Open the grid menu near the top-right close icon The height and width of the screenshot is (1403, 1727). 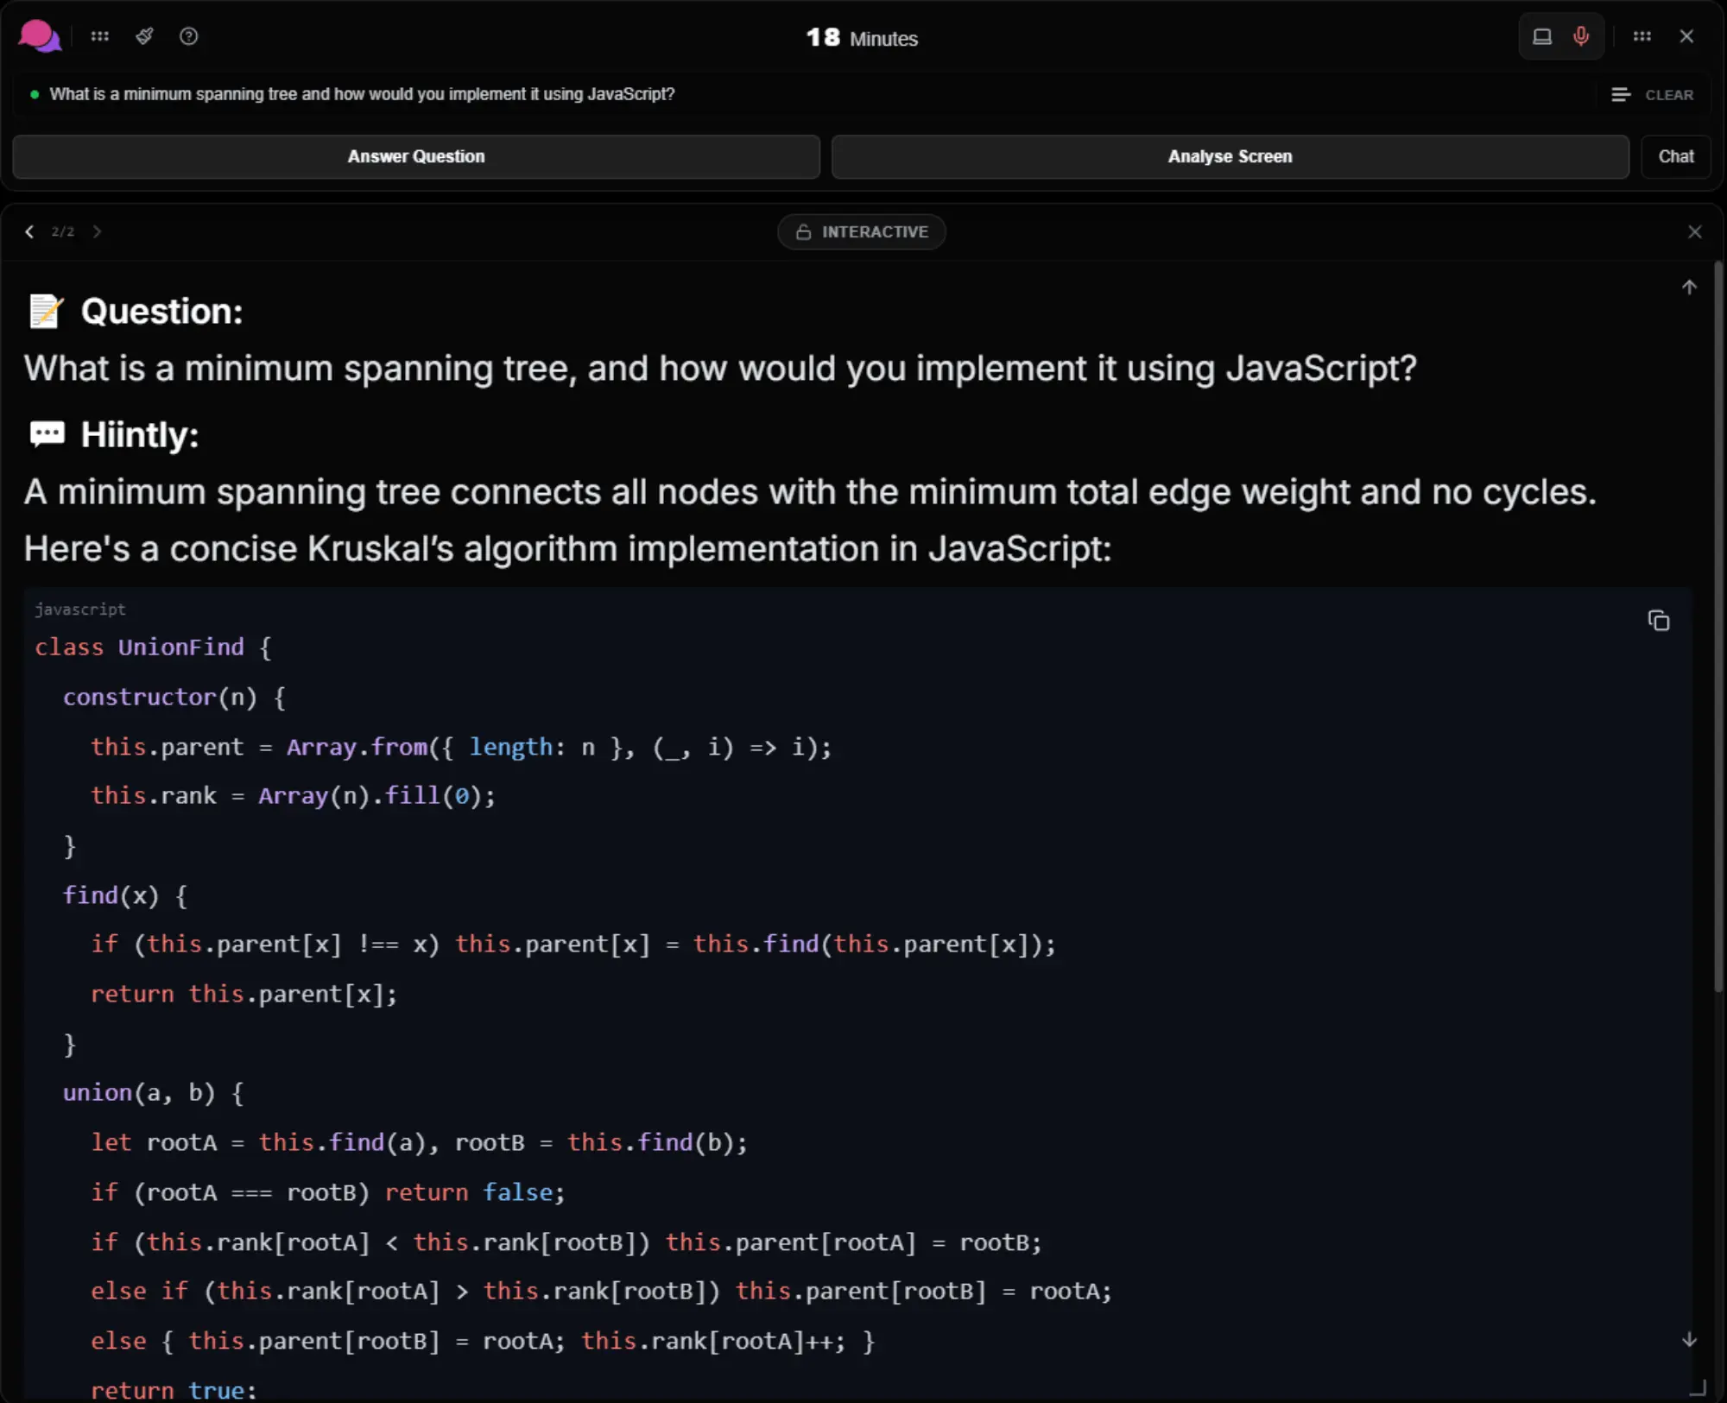1642,36
